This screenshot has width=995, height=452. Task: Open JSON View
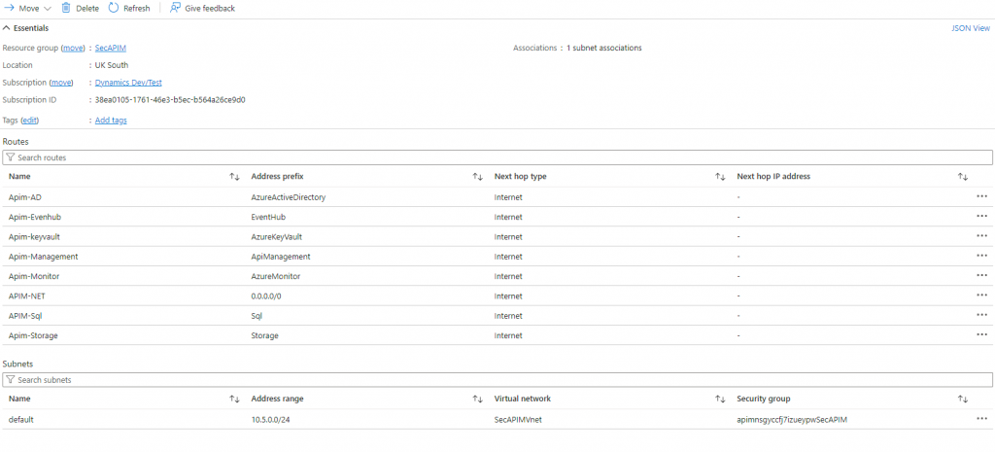coord(971,28)
